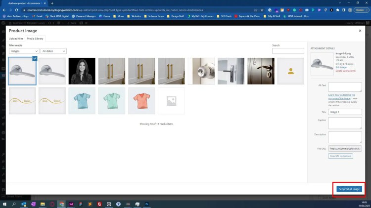
Task: Open the Canva bookmark
Action: tap(104, 16)
